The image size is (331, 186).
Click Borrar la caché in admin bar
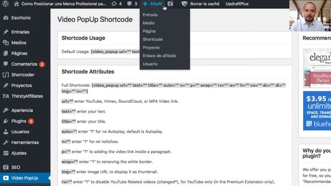[x=205, y=4]
